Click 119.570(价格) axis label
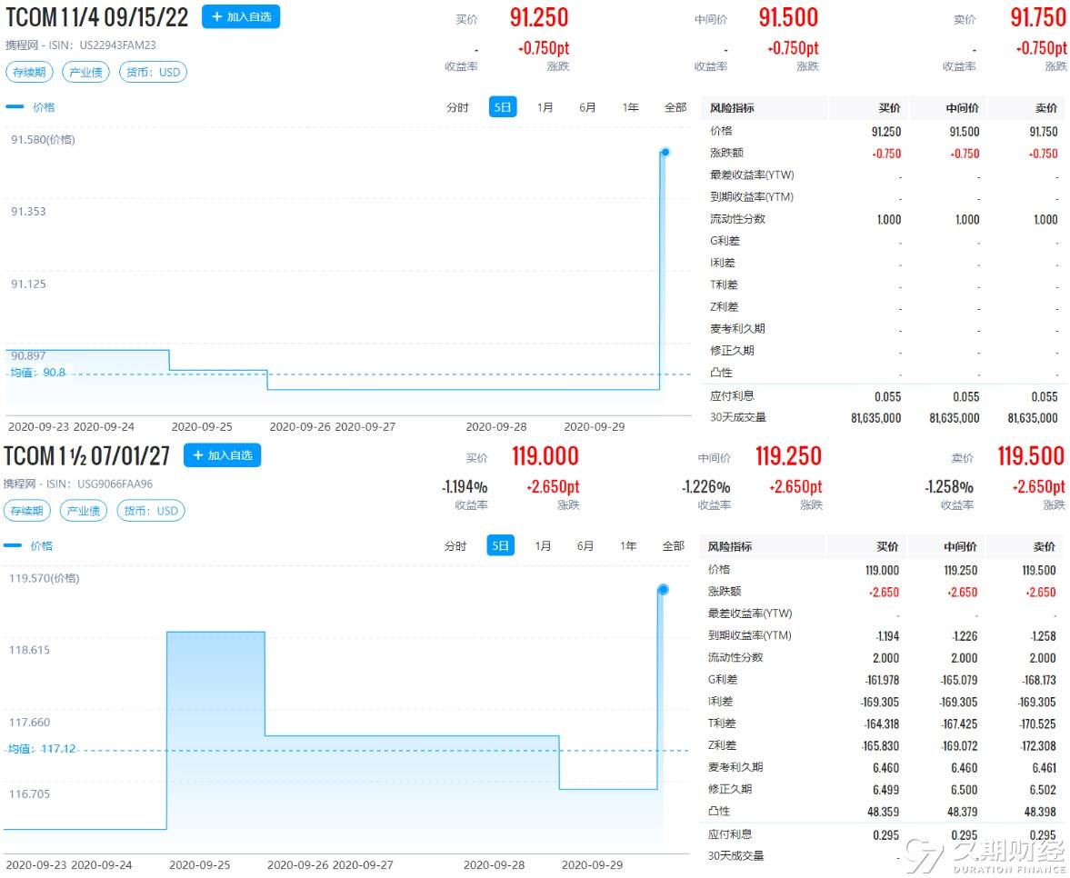This screenshot has width=1070, height=878. coord(44,578)
